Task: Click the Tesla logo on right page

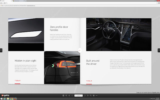Action: [89, 81]
